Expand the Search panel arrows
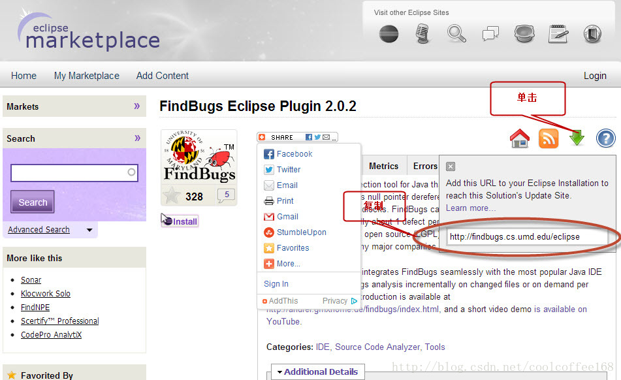Image resolution: width=621 pixels, height=380 pixels. 137,138
